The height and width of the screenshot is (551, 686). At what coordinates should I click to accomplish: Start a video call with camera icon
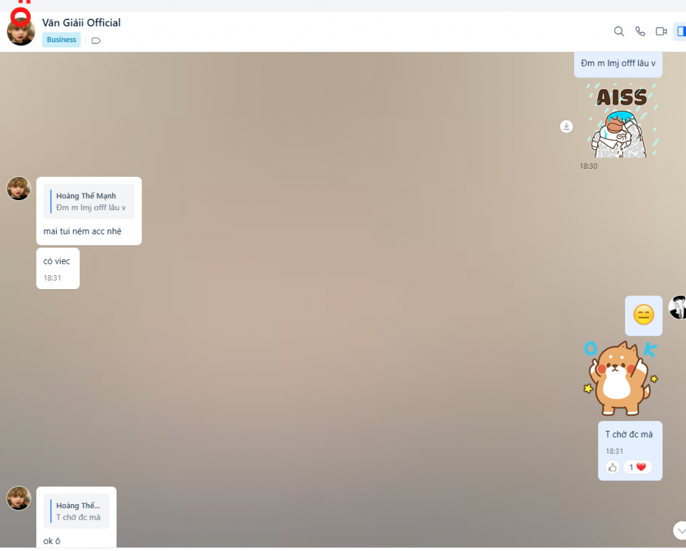(x=661, y=31)
